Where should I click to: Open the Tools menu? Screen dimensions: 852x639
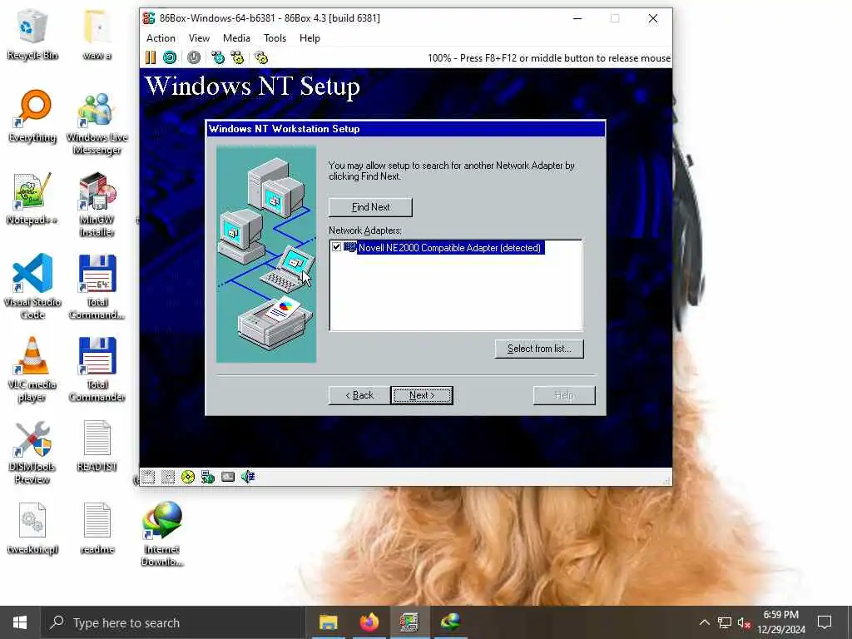point(275,38)
